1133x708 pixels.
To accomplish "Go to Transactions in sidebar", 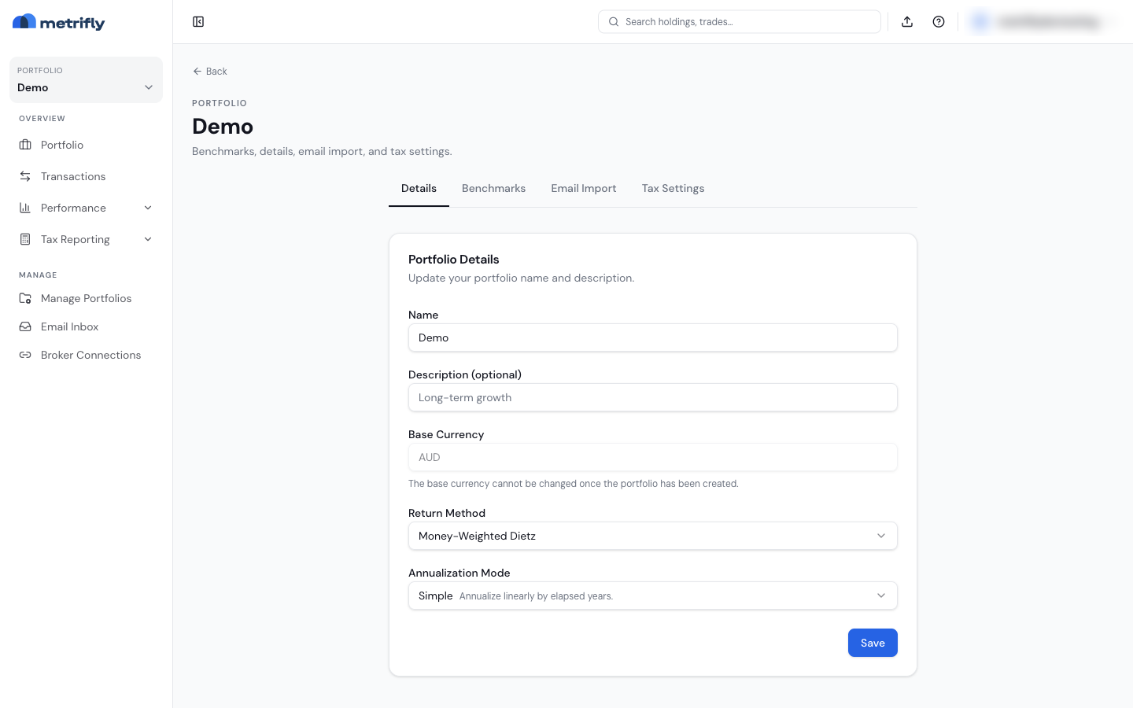I will [86, 176].
